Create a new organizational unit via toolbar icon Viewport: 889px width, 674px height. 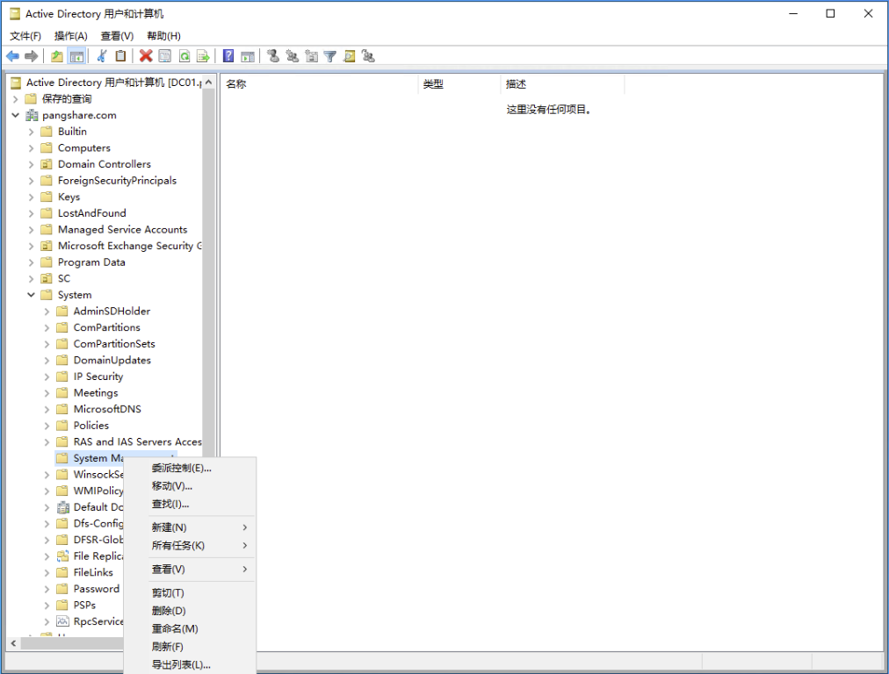coord(311,56)
